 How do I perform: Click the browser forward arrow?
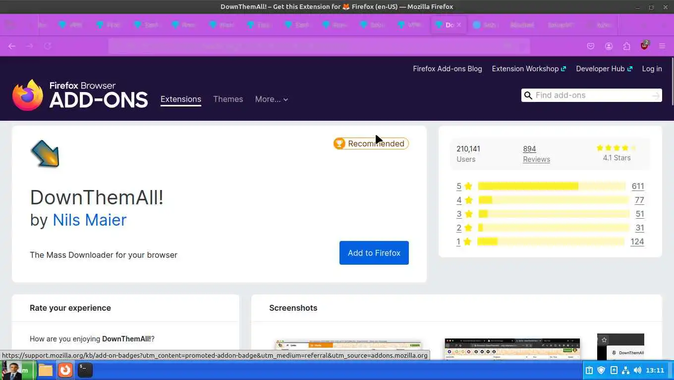click(x=30, y=46)
